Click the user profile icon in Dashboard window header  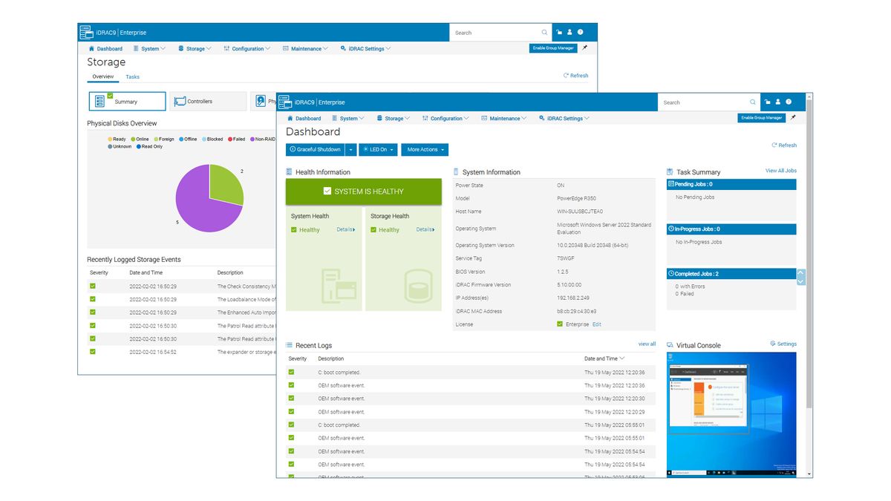[778, 102]
